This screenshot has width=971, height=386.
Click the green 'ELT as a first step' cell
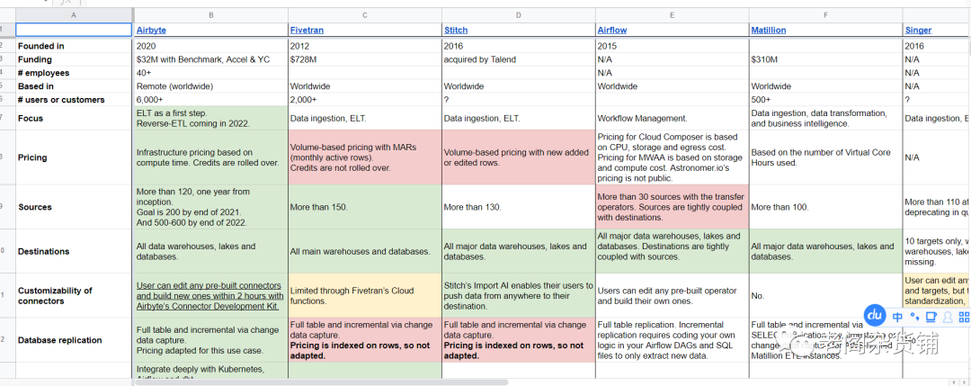[x=211, y=118]
